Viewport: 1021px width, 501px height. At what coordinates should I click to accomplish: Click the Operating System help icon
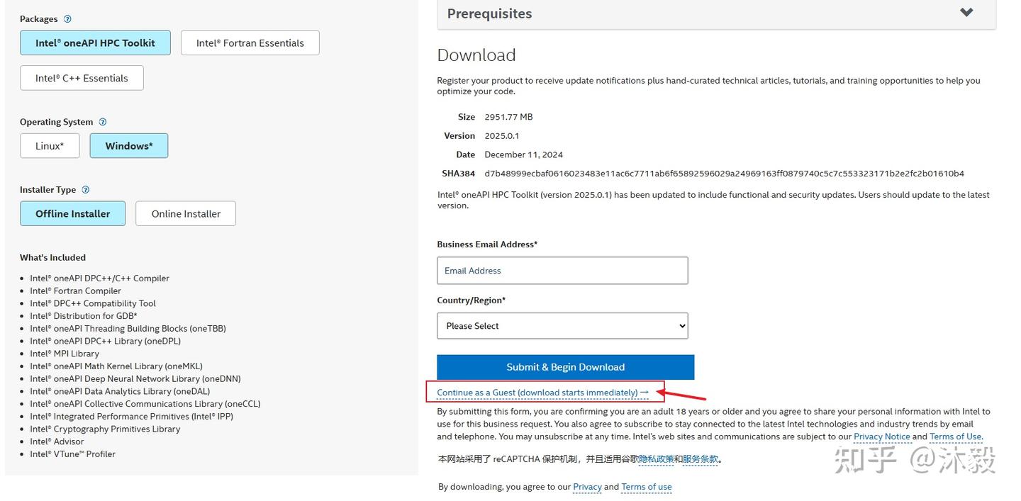coord(103,122)
